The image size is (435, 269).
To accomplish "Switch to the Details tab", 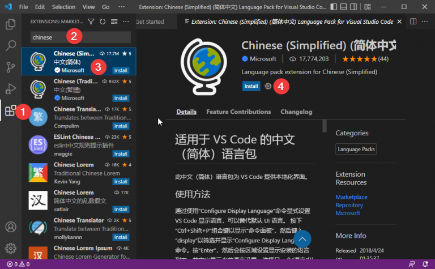I will (x=186, y=112).
